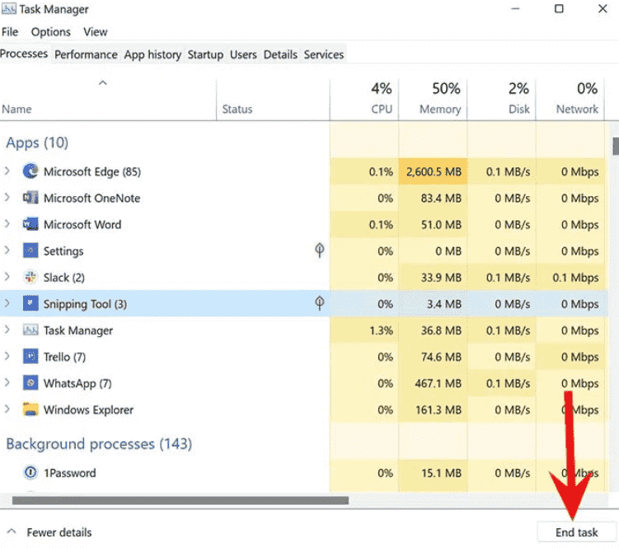Click the 0.1 Mbps network value for Slack
619x548 pixels.
pyautogui.click(x=575, y=278)
